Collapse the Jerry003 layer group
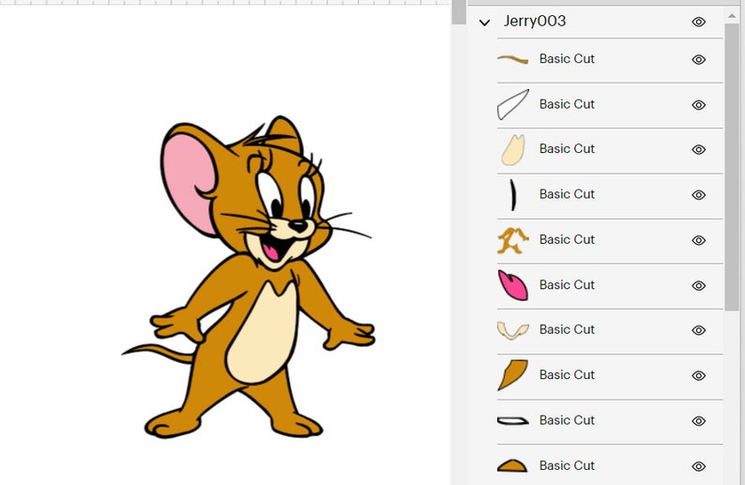 point(484,23)
